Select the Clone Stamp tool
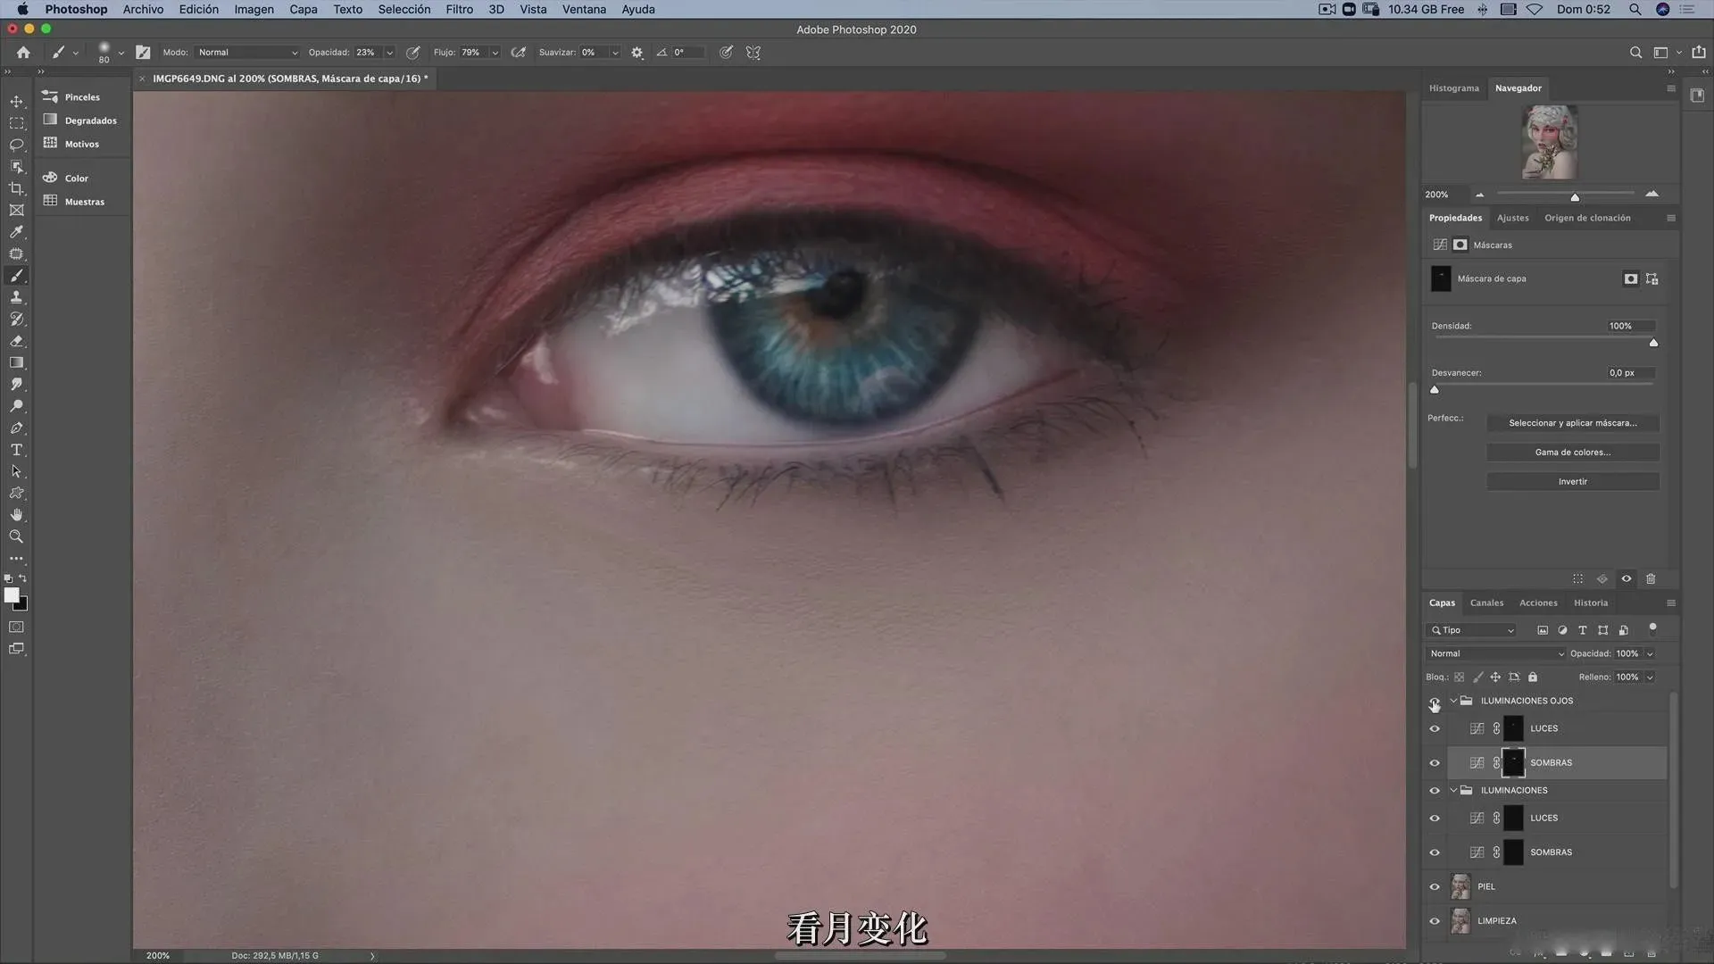Image resolution: width=1714 pixels, height=964 pixels. tap(16, 297)
